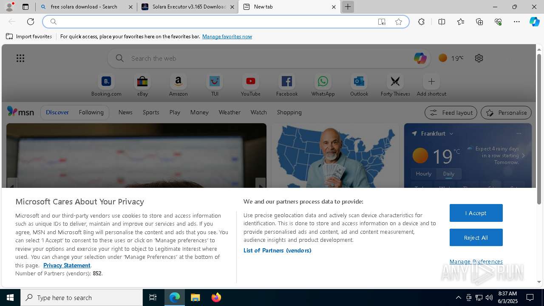544x306 pixels.
Task: Click Import favorites
Action: click(29, 37)
